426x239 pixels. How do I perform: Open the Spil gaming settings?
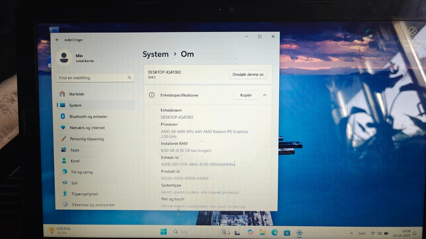(74, 183)
